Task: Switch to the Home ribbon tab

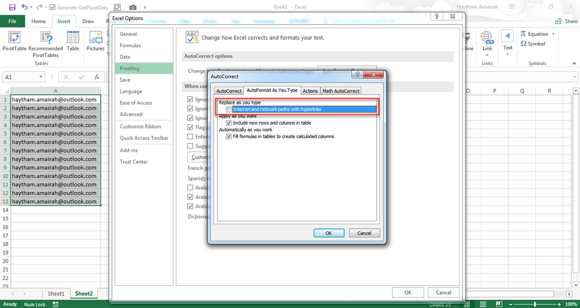Action: click(38, 21)
